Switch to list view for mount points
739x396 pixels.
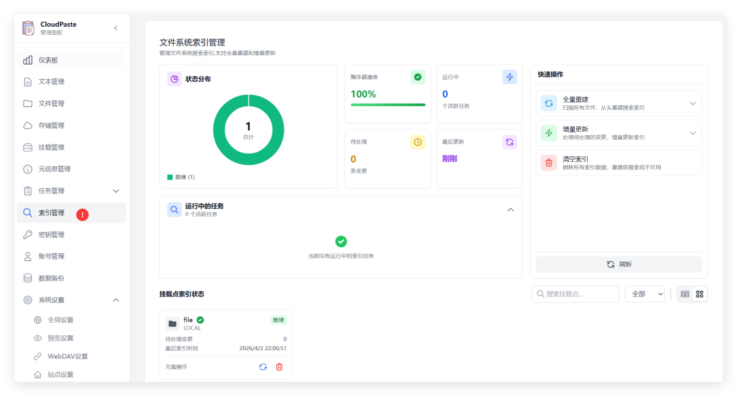(685, 294)
